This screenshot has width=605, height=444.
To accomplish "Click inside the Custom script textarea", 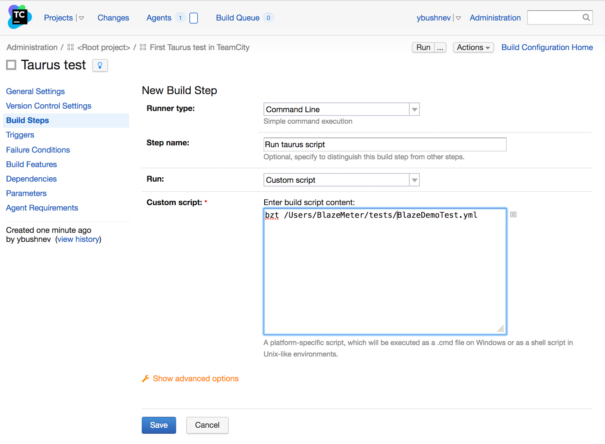I will 385,272.
